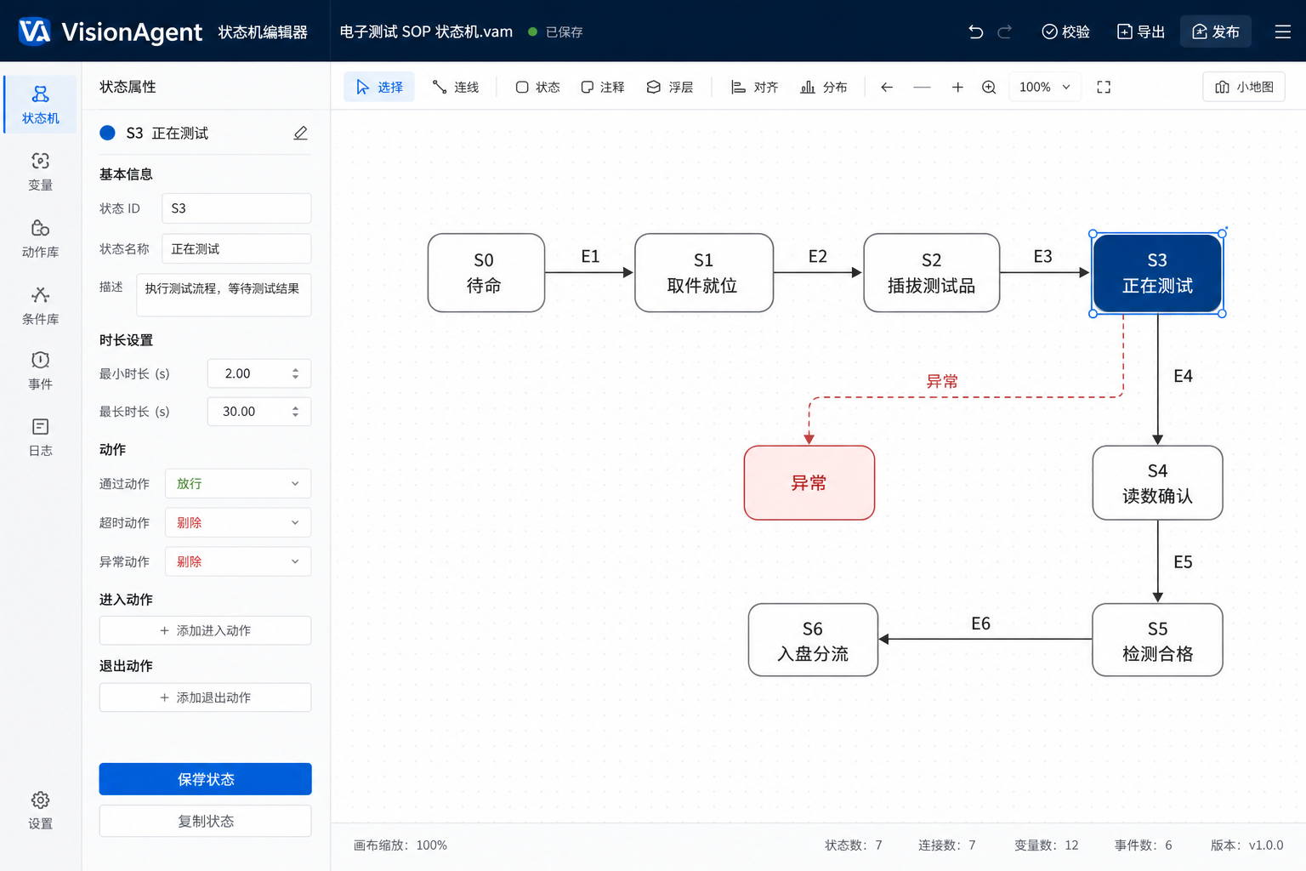Viewport: 1306px width, 871px height.
Task: Click the E3 transition label
Action: point(1042,256)
